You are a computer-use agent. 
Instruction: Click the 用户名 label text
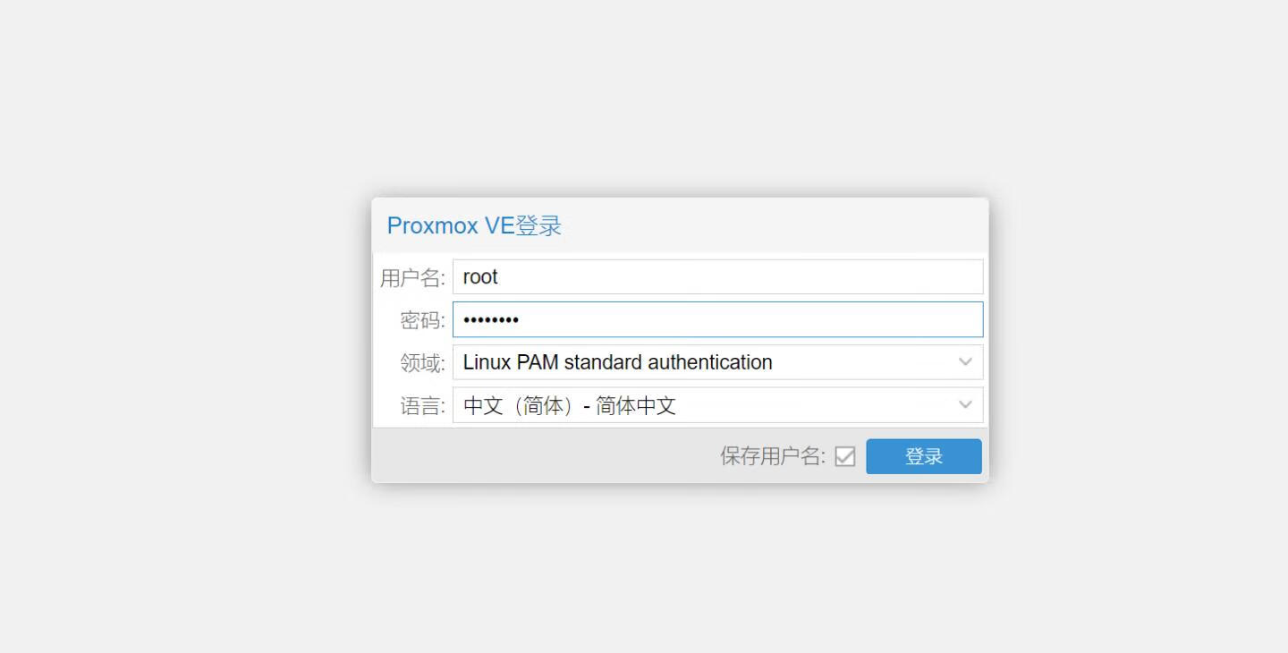tap(412, 278)
